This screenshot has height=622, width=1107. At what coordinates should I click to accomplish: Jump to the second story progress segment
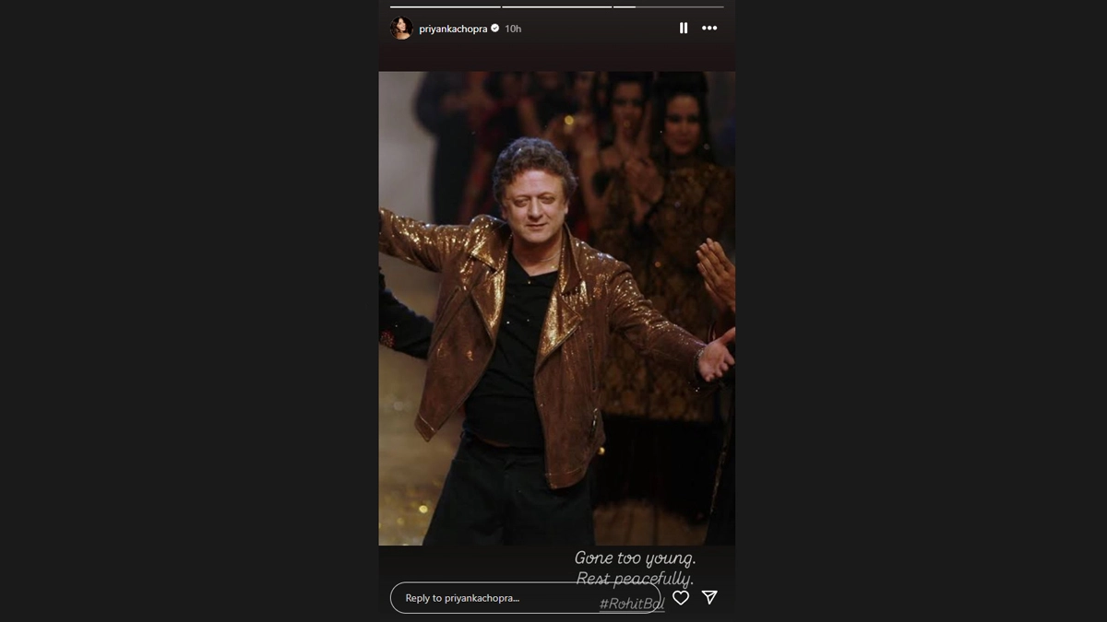click(x=557, y=6)
